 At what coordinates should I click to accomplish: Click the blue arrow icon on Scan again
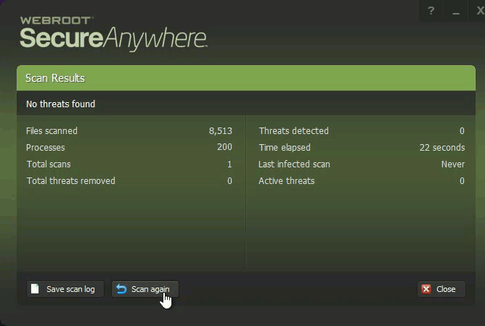click(x=121, y=289)
